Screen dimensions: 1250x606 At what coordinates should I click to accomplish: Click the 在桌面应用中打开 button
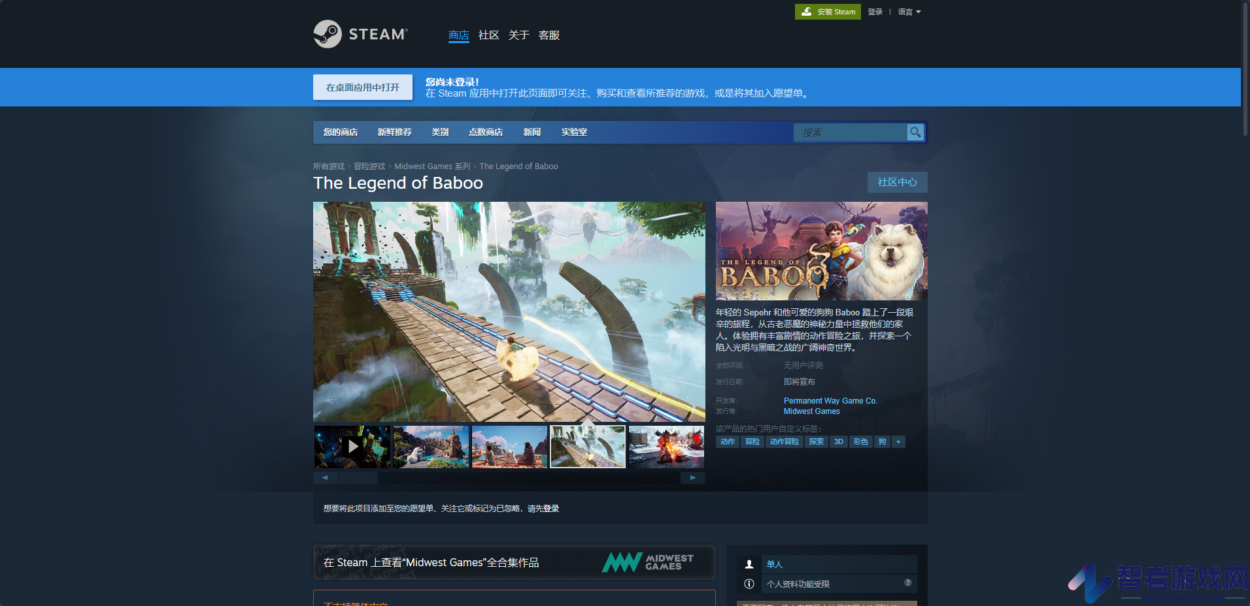(363, 88)
